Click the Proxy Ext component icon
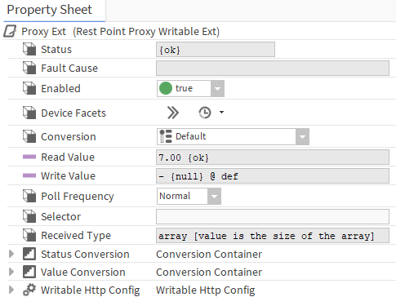The image size is (396, 297). (x=10, y=31)
